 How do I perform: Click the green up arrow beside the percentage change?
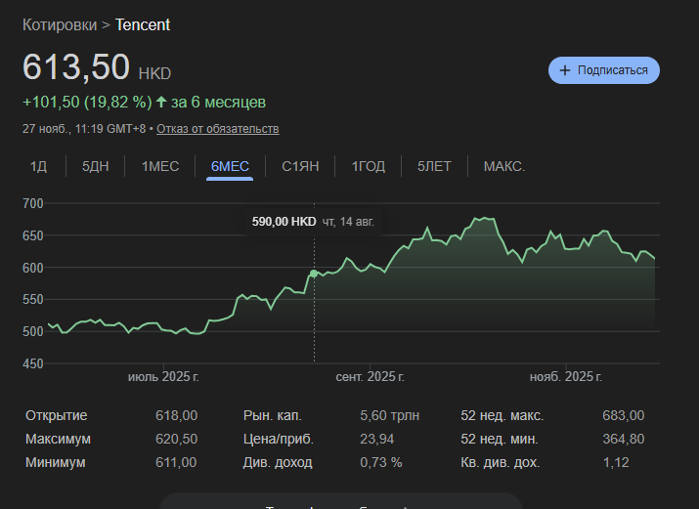[161, 102]
